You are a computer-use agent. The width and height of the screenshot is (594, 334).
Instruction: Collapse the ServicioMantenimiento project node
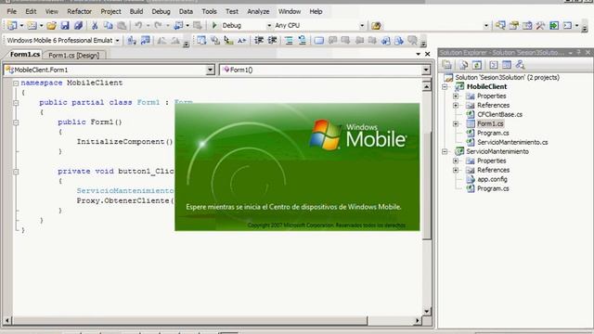(x=445, y=151)
